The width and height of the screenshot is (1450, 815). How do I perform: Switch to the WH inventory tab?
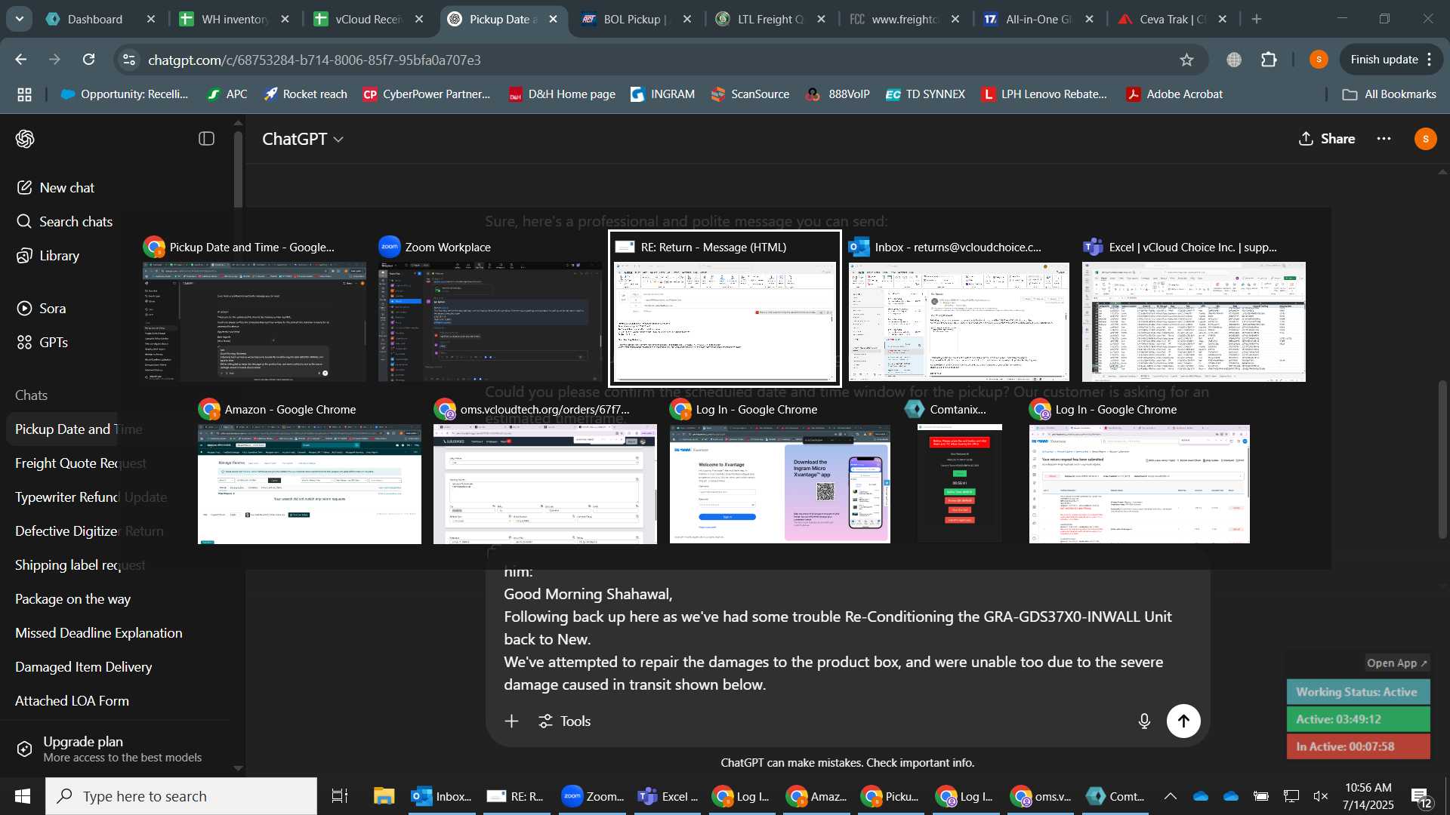[x=234, y=19]
